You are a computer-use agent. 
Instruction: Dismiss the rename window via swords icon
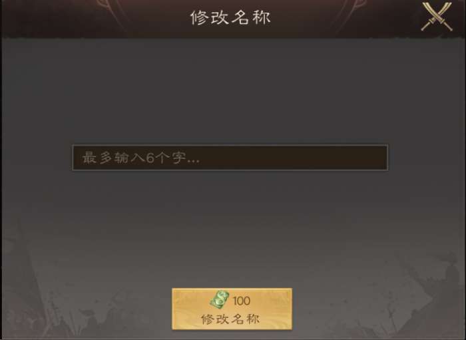click(x=437, y=17)
